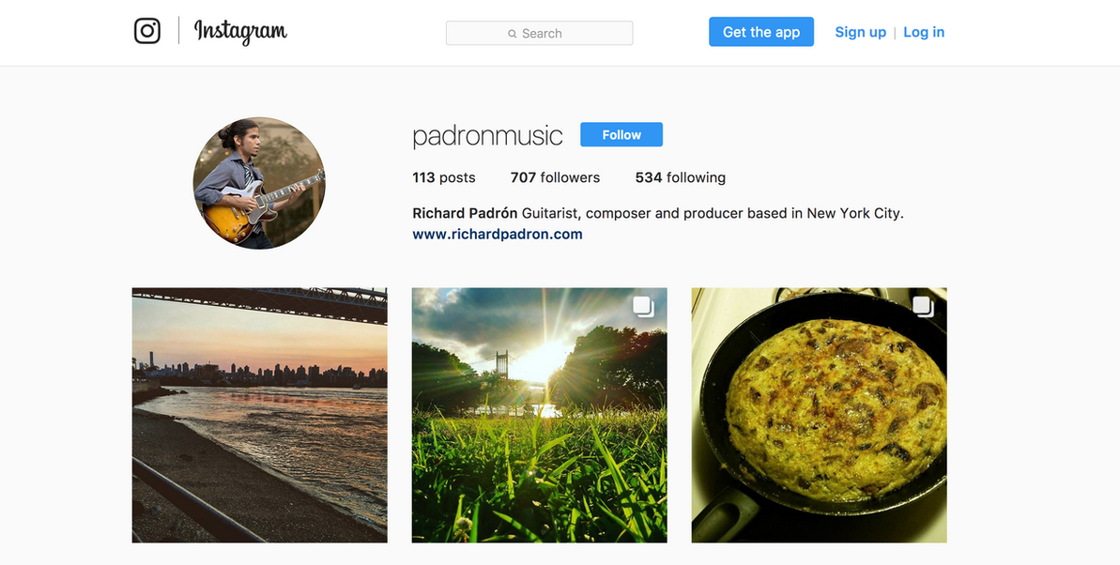Click the Instagram camera logo icon
This screenshot has width=1120, height=565.
pos(147,31)
